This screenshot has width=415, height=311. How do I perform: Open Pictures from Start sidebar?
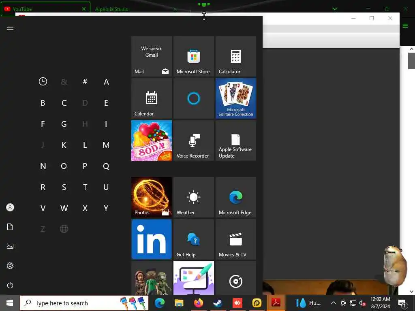coord(10,246)
